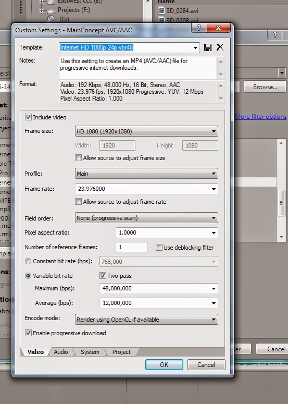Open Frame rate dropdown
288x404 pixels.
214,189
